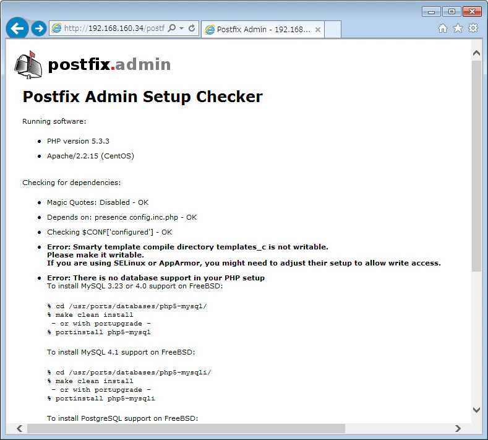Open the address bar dropdown arrow
488x440 pixels.
[x=181, y=28]
